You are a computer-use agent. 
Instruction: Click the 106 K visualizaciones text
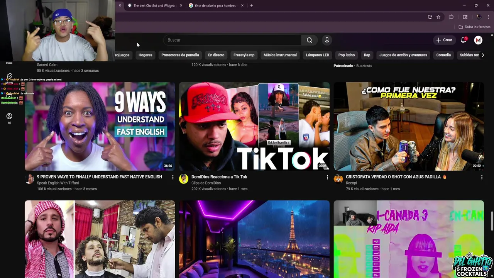click(x=54, y=189)
